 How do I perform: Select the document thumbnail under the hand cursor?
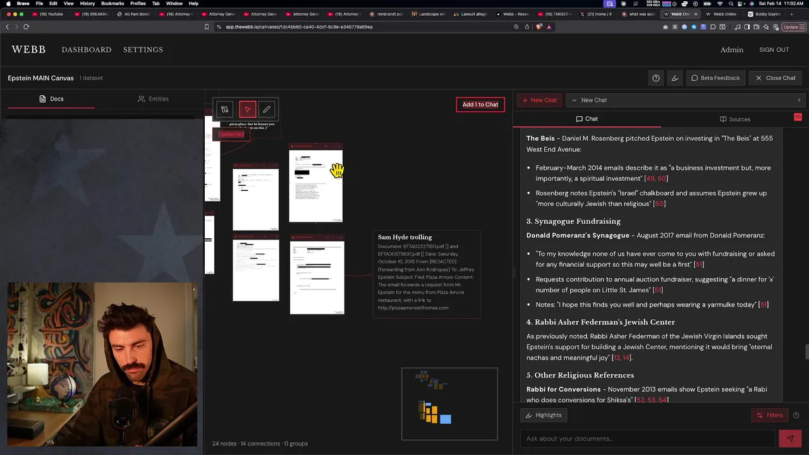coord(316,183)
